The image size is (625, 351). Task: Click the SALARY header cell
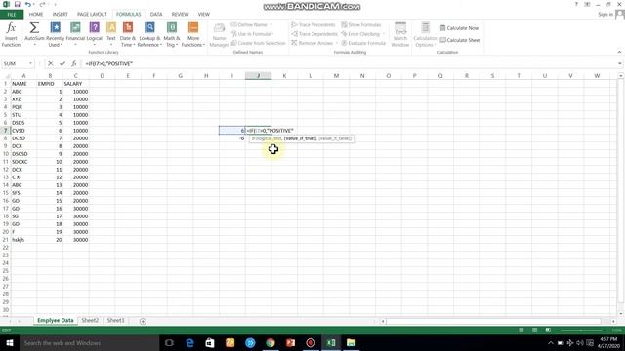[x=76, y=84]
